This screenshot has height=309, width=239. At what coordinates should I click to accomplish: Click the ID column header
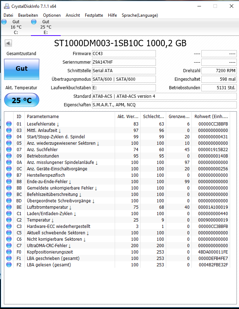point(19,117)
